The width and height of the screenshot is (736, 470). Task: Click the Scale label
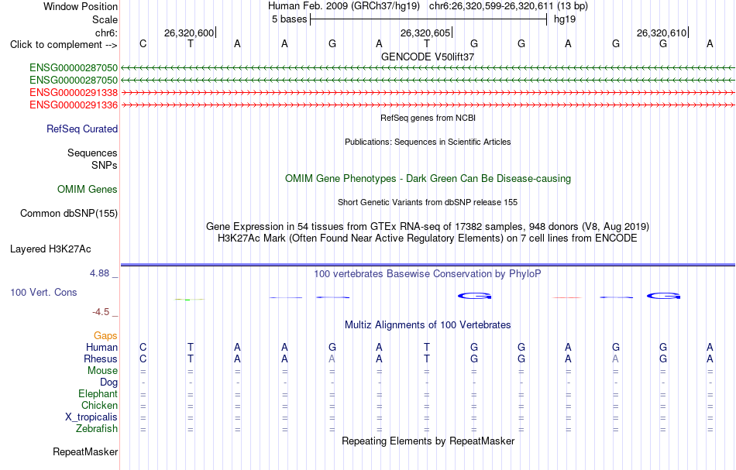point(105,19)
